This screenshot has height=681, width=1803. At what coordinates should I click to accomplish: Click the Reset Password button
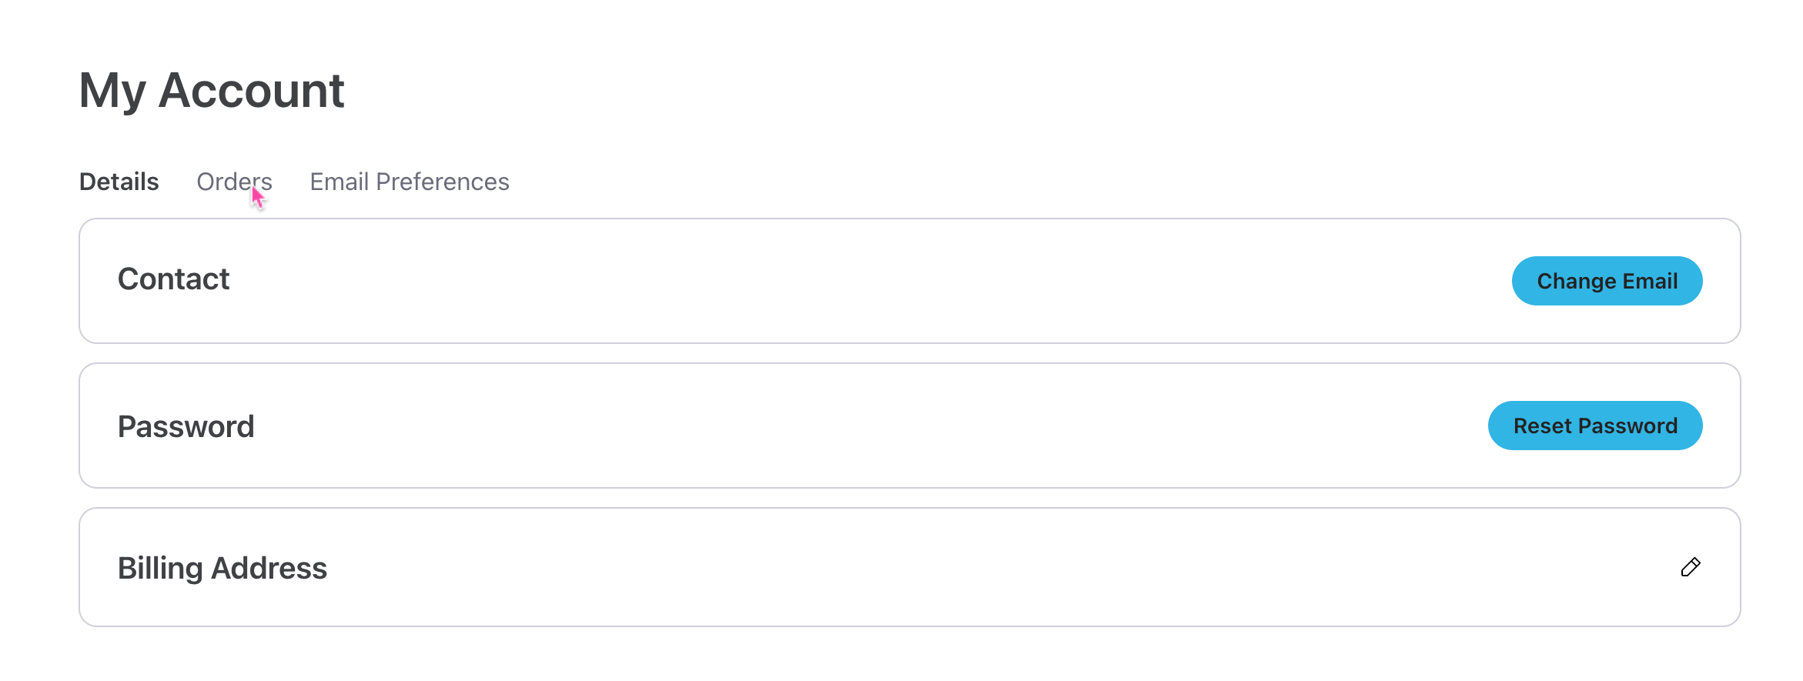(1594, 426)
